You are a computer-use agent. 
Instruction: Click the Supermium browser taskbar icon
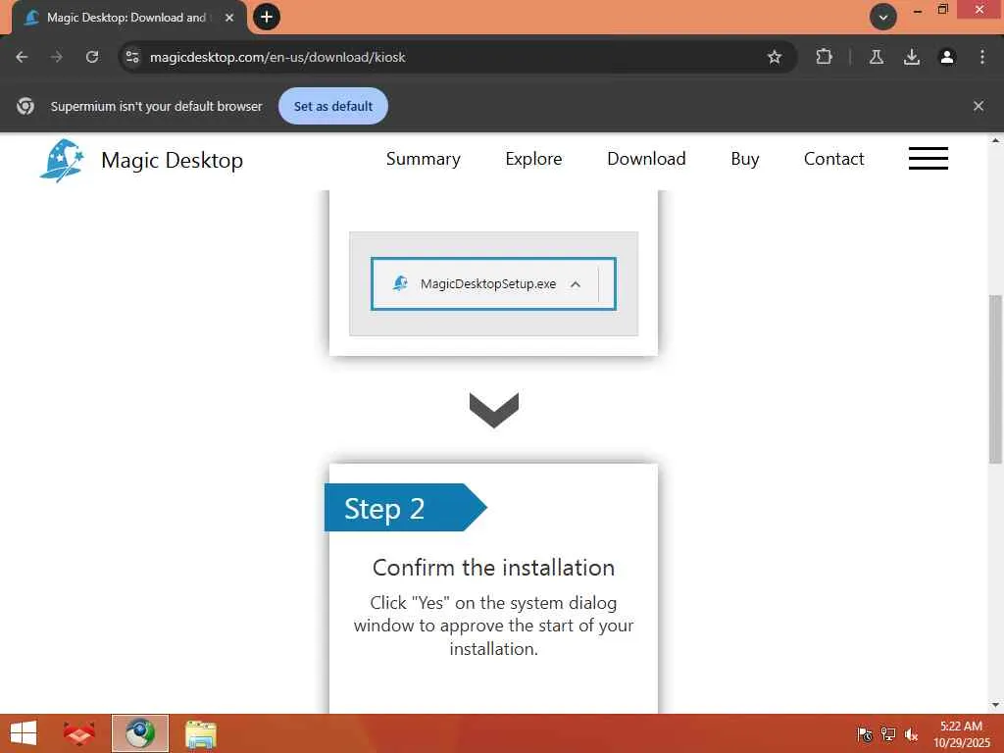click(140, 733)
